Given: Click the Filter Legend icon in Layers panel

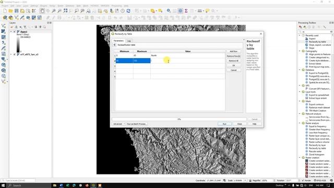Looking at the screenshot, I should click(x=25, y=27).
